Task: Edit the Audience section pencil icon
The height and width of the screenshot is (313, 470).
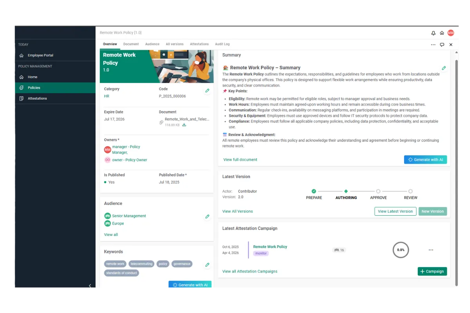Action: point(207,216)
